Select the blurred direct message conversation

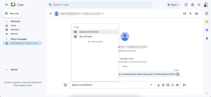tap(22, 43)
